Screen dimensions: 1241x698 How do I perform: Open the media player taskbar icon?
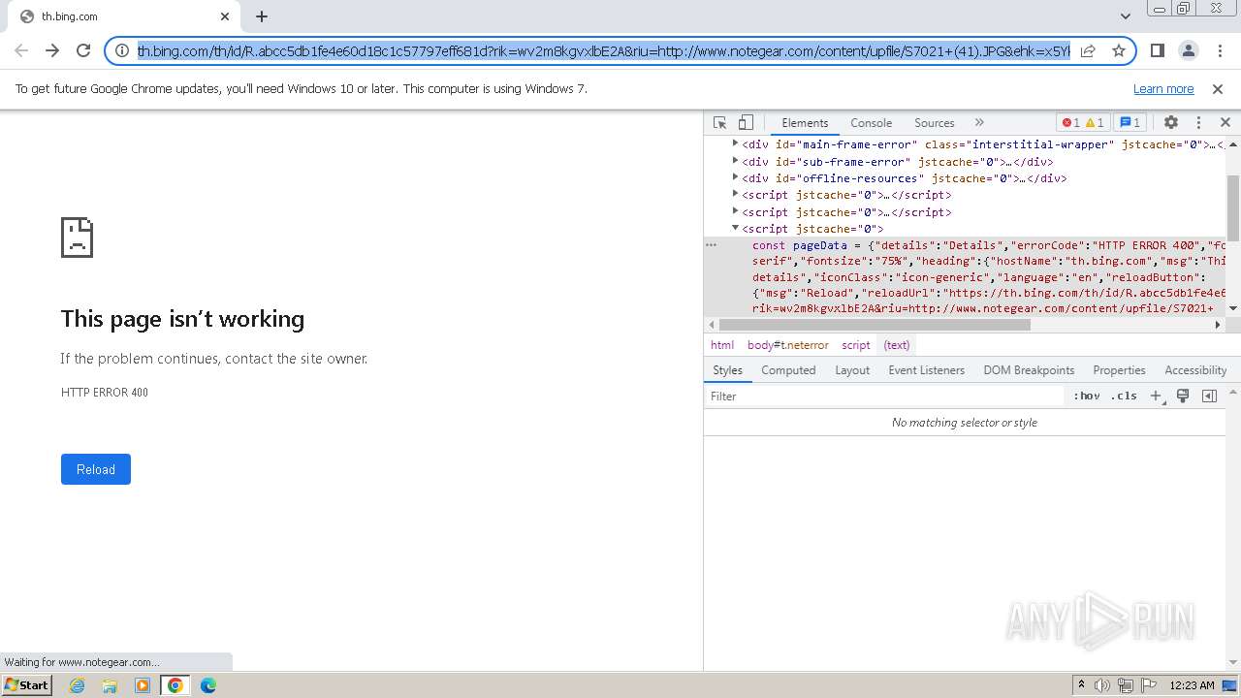[x=143, y=685]
